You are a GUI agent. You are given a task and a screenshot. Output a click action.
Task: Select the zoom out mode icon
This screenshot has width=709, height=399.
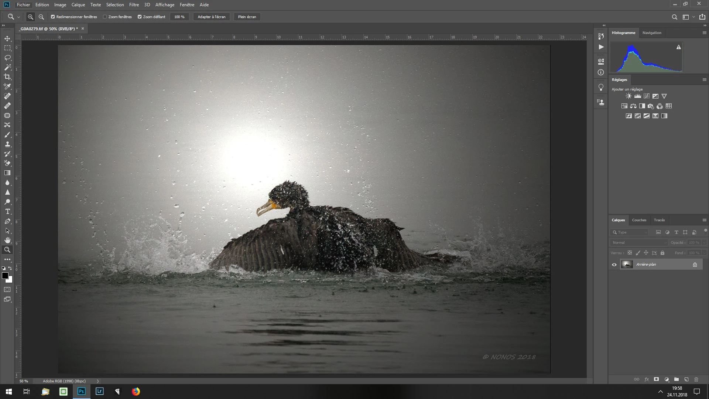coord(41,17)
